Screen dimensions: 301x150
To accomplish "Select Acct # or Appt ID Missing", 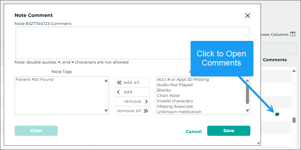I will pyautogui.click(x=183, y=79).
